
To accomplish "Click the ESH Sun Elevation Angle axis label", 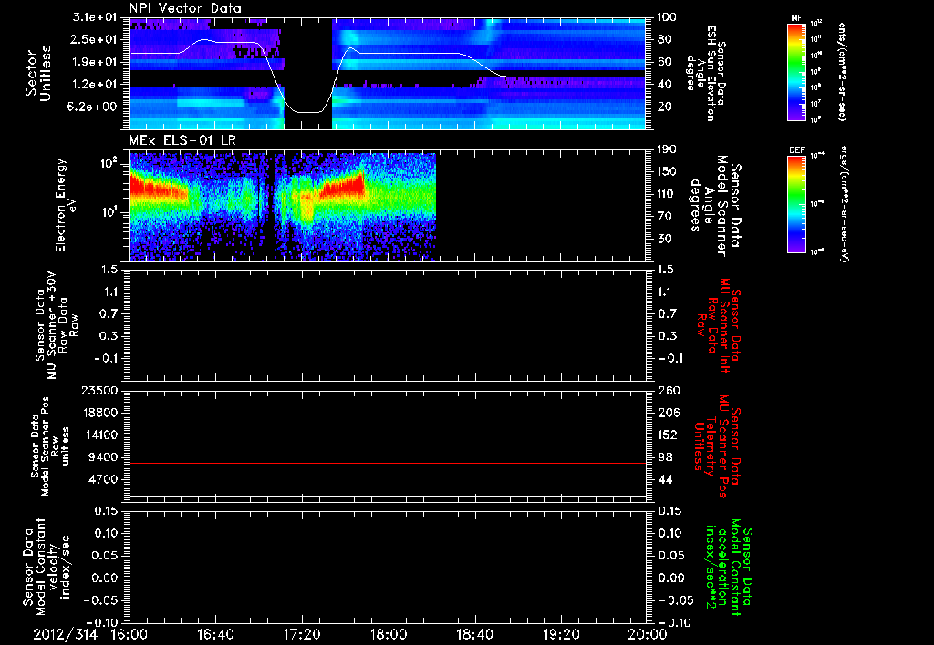I will [706, 73].
